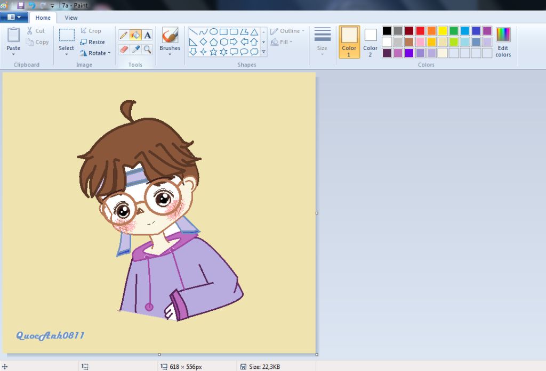This screenshot has height=371, width=546.
Task: Choose the Right triangle shape
Action: pyautogui.click(x=193, y=42)
